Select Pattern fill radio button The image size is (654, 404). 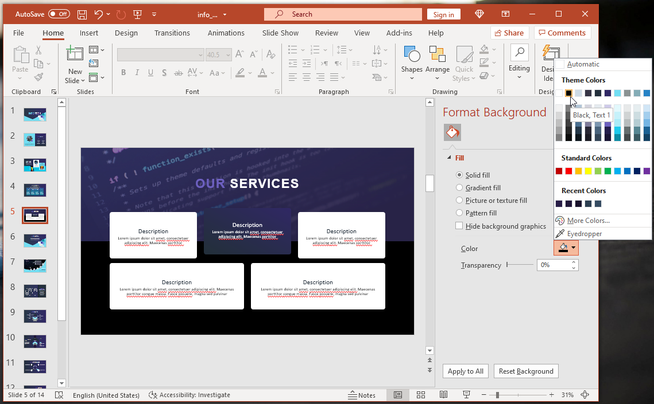click(459, 213)
